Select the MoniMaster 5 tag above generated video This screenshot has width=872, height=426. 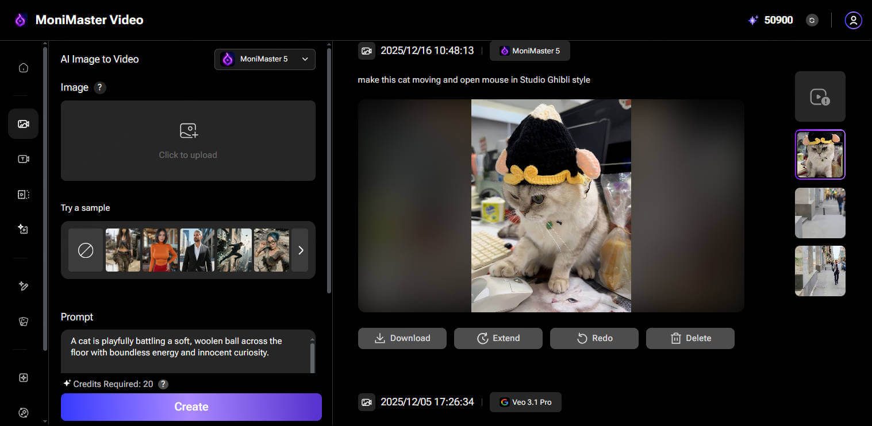(529, 51)
